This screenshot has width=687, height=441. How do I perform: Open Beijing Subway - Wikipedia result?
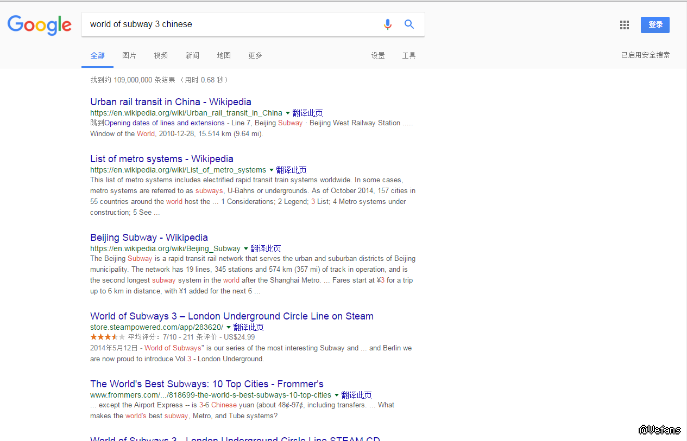(149, 238)
